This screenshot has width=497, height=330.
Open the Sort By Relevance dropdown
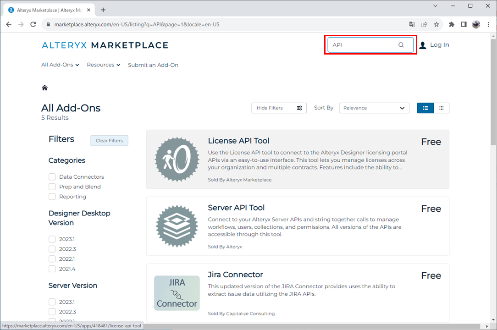tap(374, 108)
